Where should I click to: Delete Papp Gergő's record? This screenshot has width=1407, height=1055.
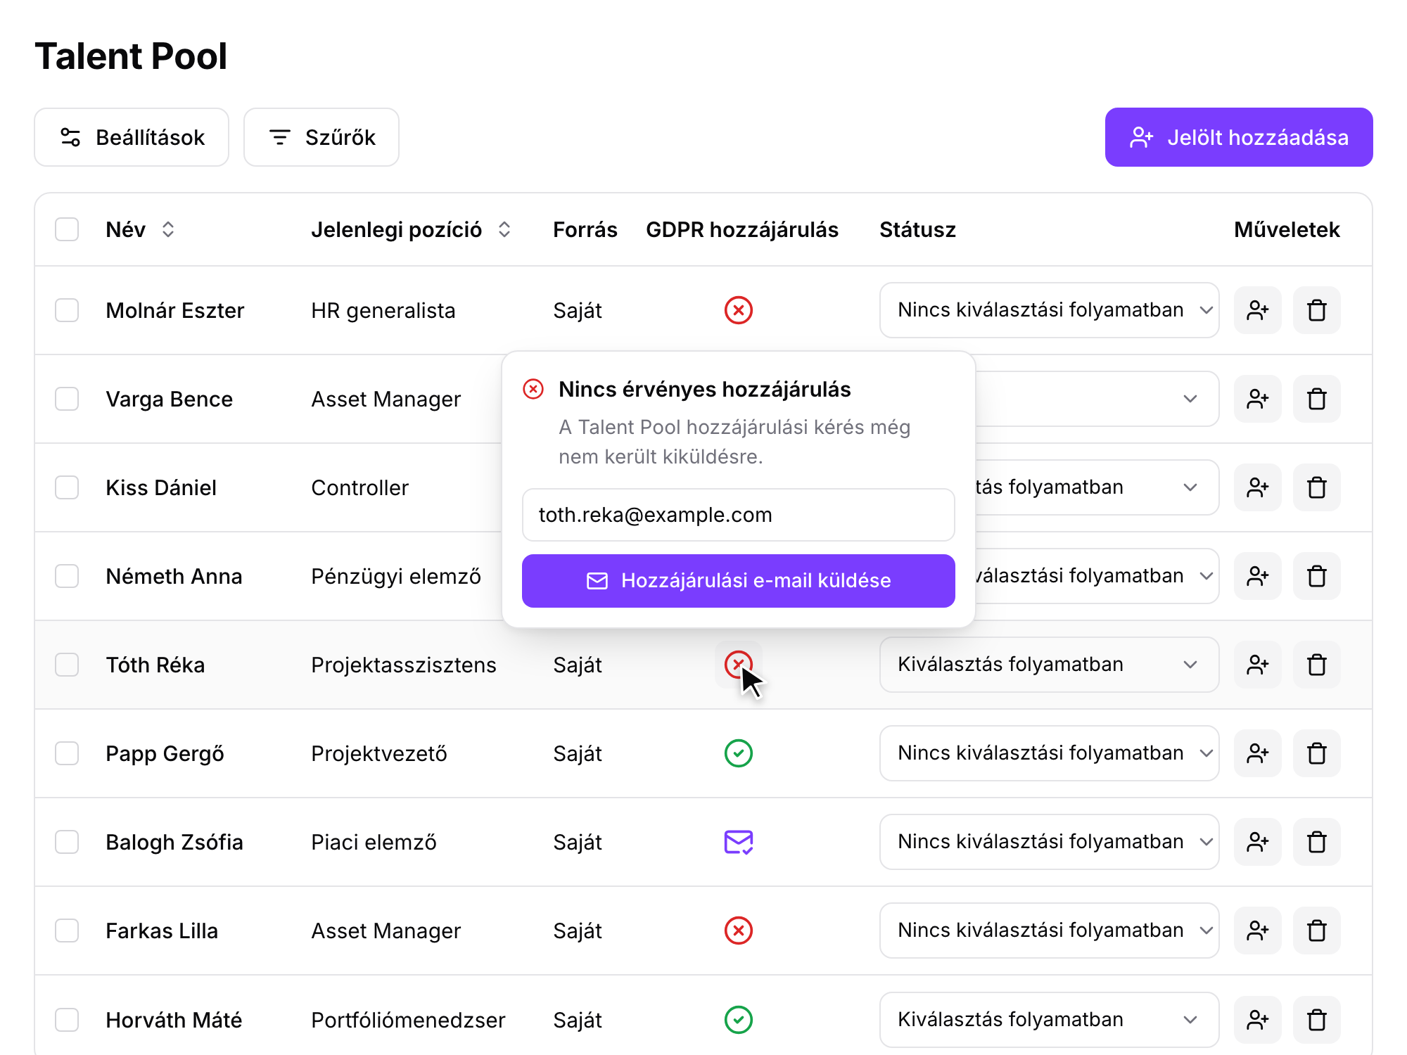pyautogui.click(x=1316, y=753)
